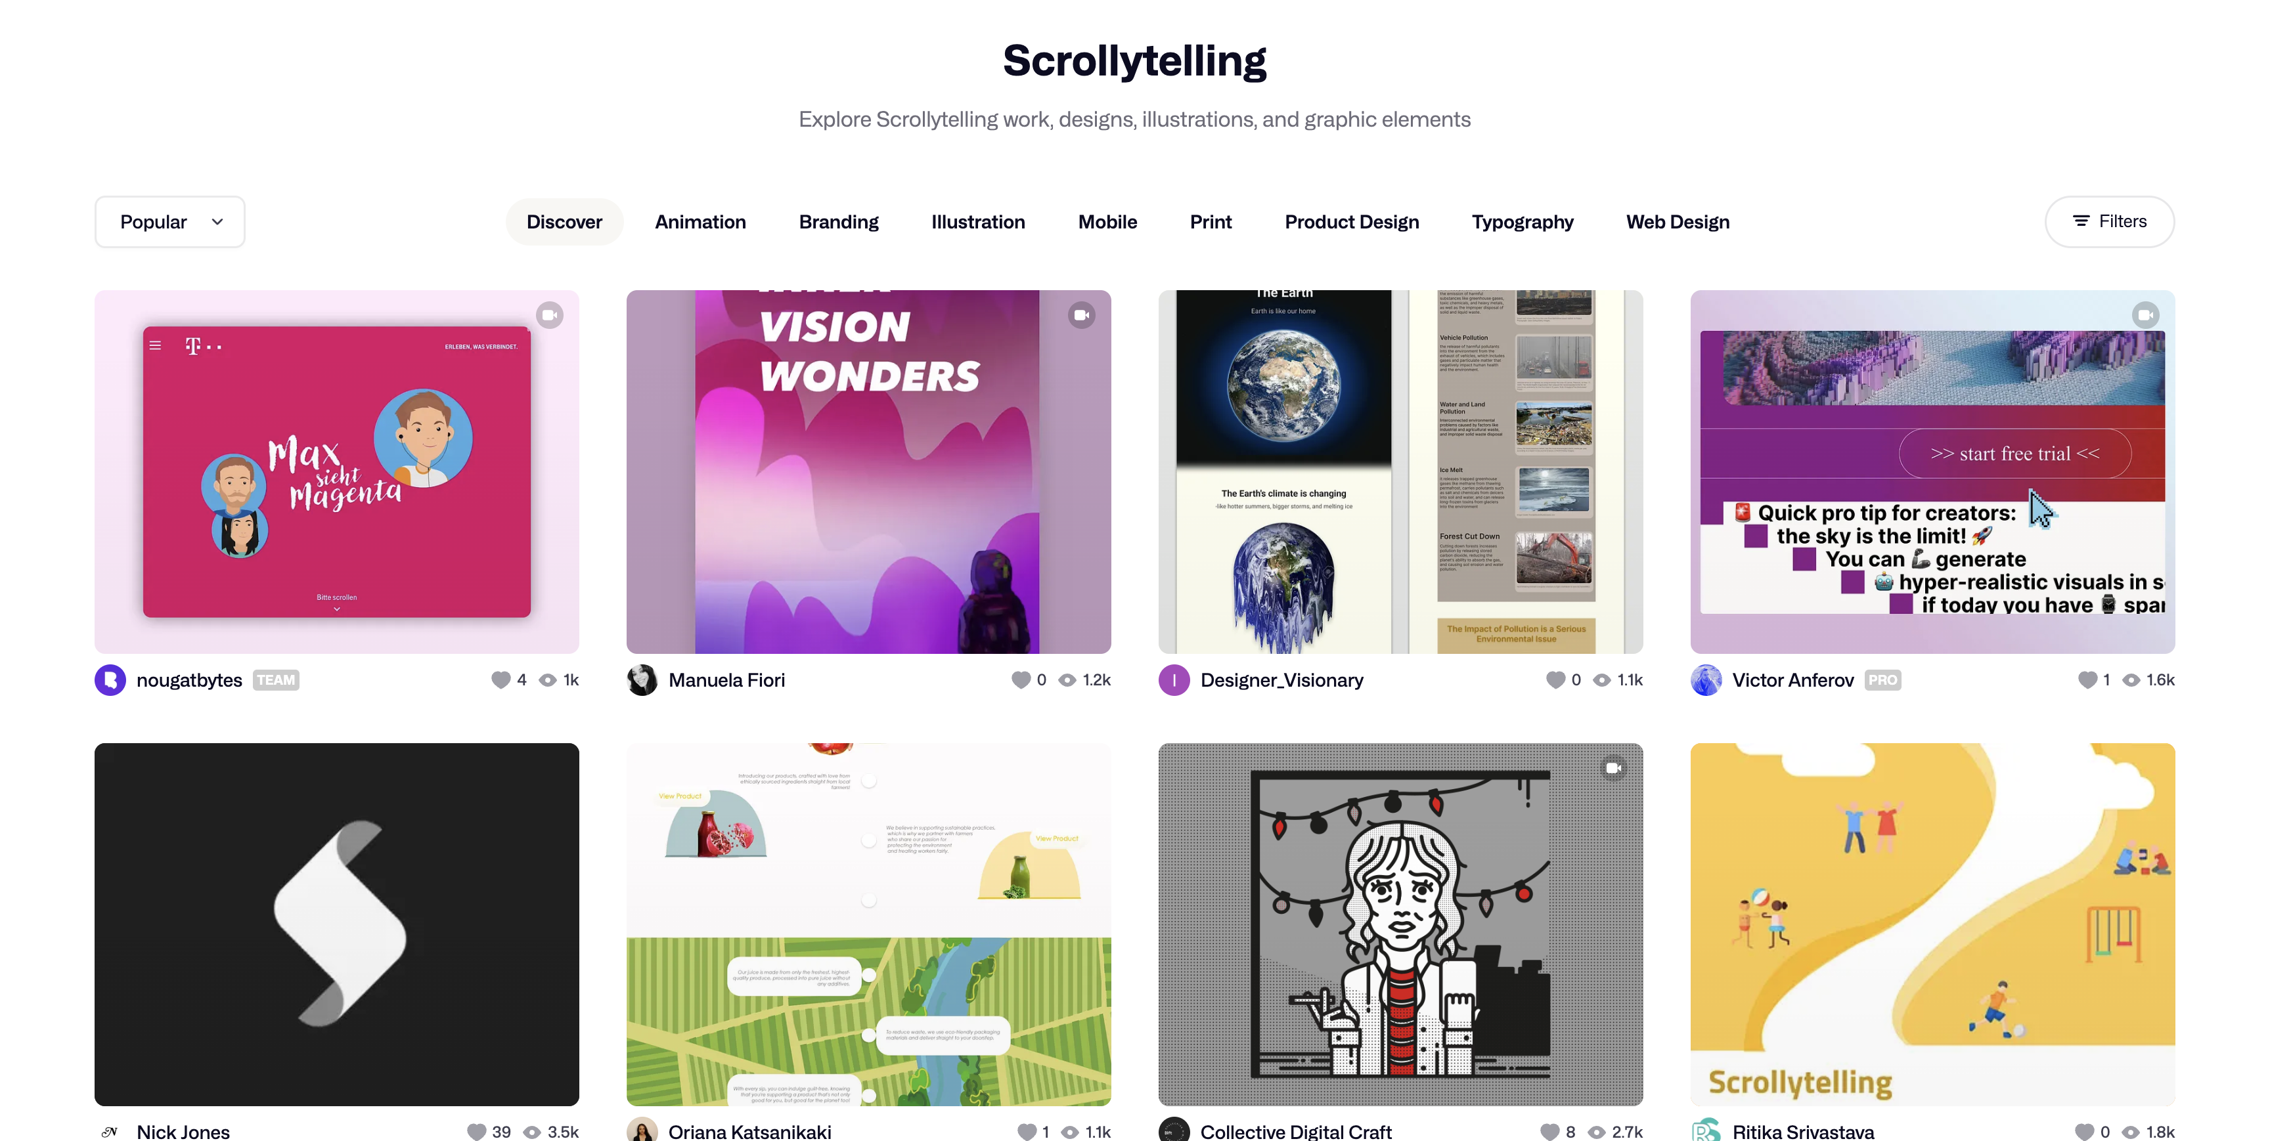Open the Earth climate change shot
Image resolution: width=2270 pixels, height=1141 pixels.
pyautogui.click(x=1400, y=471)
